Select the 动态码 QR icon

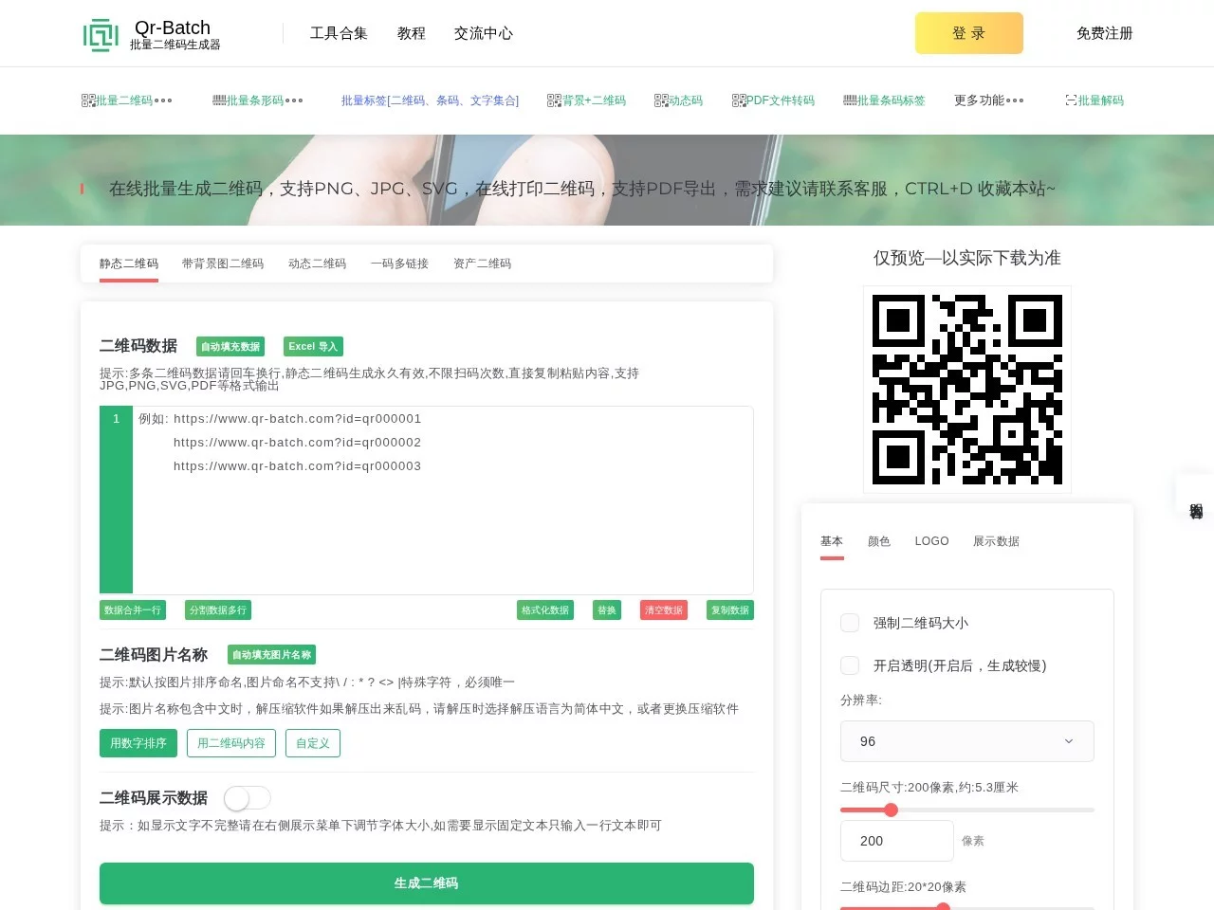pyautogui.click(x=661, y=100)
